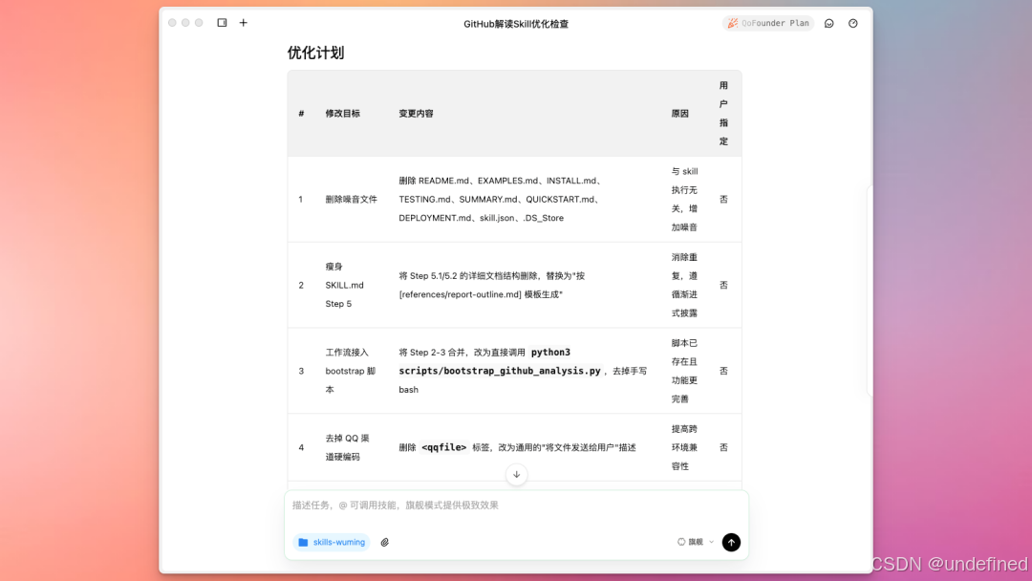1032x581 pixels.
Task: Click the [references/report-outline.md] change text
Action: pyautogui.click(x=460, y=294)
